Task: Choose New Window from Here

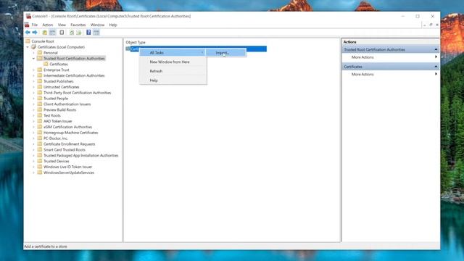Action: click(x=173, y=62)
